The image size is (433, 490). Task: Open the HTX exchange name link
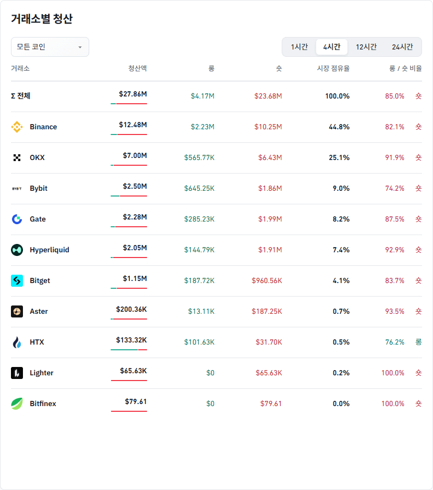point(37,342)
